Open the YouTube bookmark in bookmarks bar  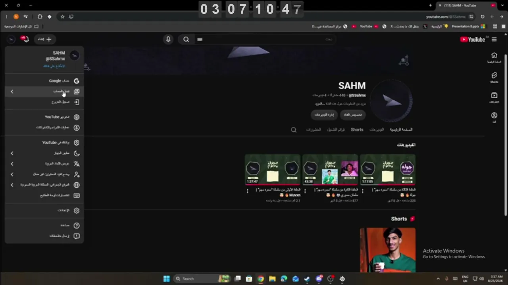pos(369,27)
